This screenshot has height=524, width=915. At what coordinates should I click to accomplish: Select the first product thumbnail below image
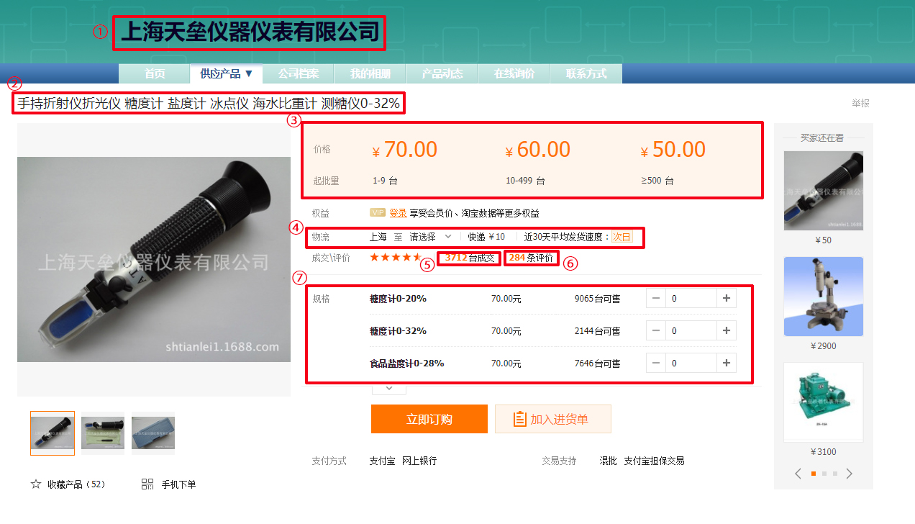point(53,433)
